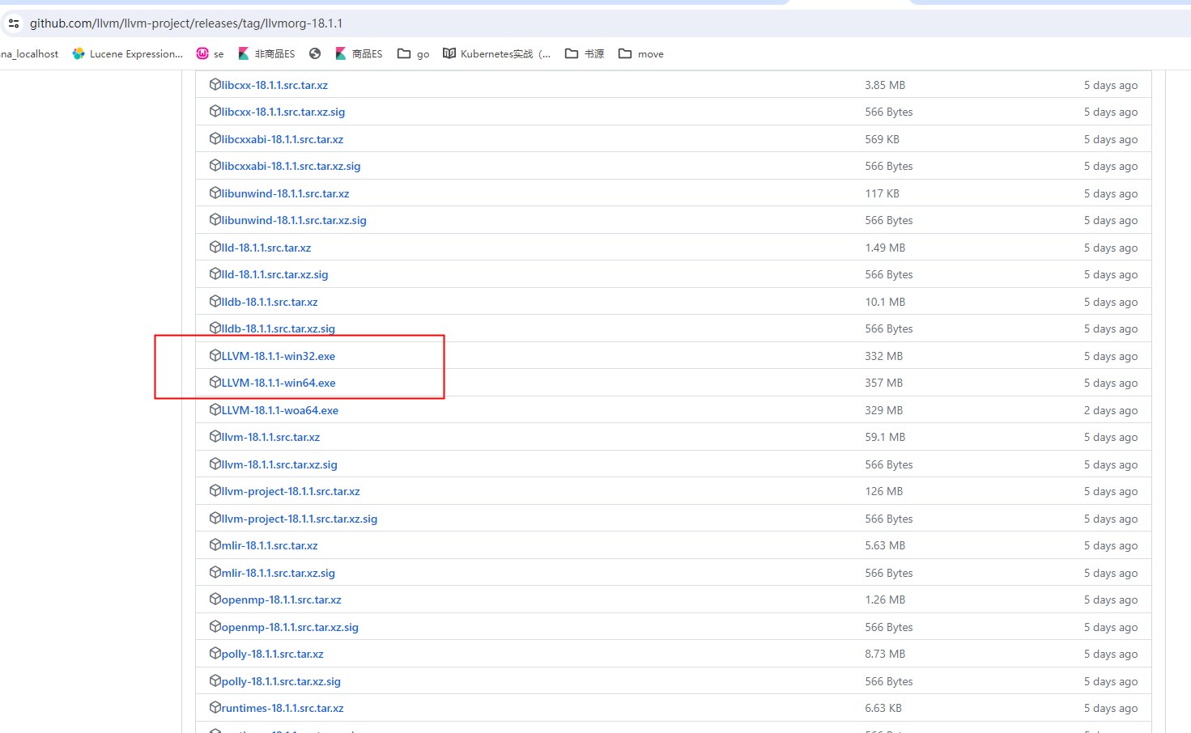Download openmp-18.1.1.src.tar.xz.sig
This screenshot has width=1191, height=733.
click(x=290, y=627)
